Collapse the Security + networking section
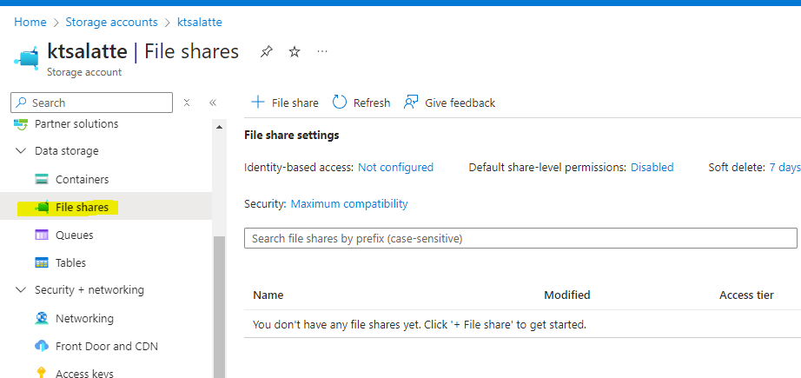801x378 pixels. [21, 290]
